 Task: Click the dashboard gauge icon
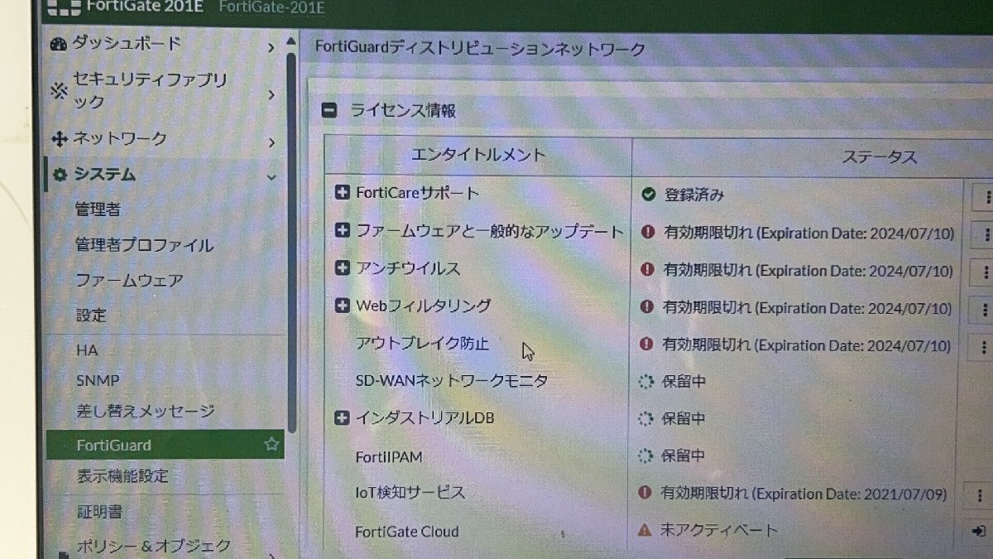58,45
